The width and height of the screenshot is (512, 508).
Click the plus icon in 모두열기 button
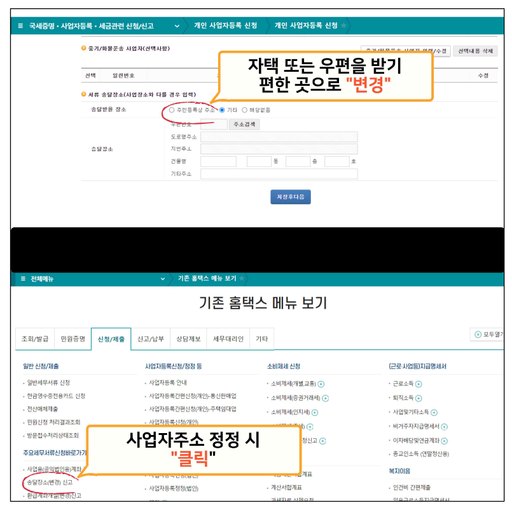click(x=478, y=335)
